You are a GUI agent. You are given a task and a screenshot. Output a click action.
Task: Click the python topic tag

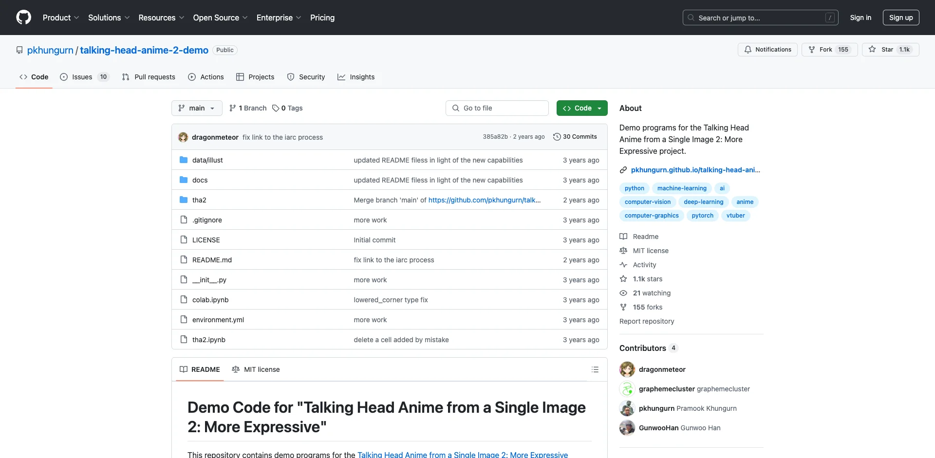(x=635, y=188)
